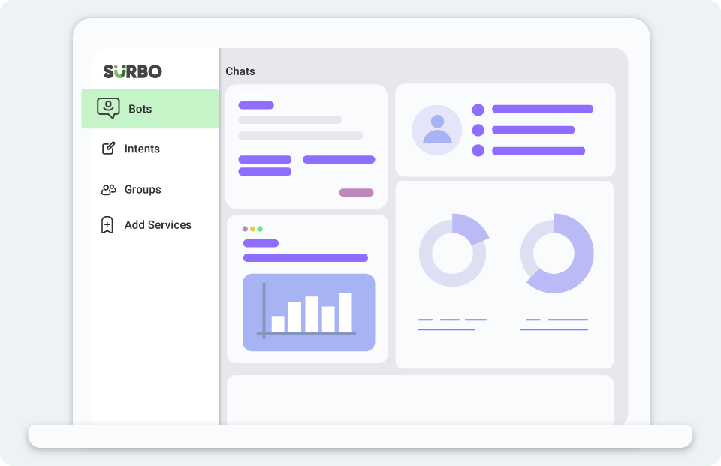Toggle the pink status dot on the chart card

(x=245, y=227)
